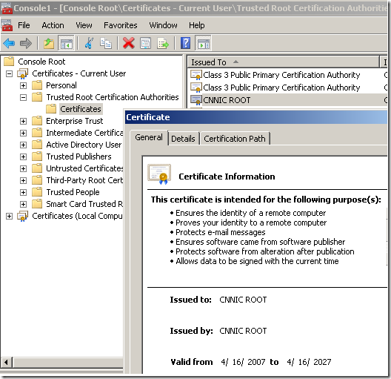Expand the Smart Card Trusted Roots node
The image size is (391, 379).
tap(23, 204)
